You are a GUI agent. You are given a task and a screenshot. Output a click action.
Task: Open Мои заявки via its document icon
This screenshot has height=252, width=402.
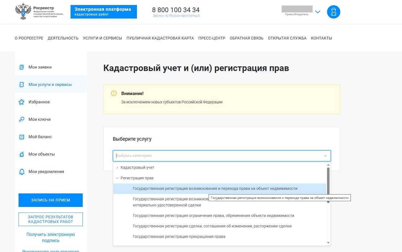coord(21,67)
